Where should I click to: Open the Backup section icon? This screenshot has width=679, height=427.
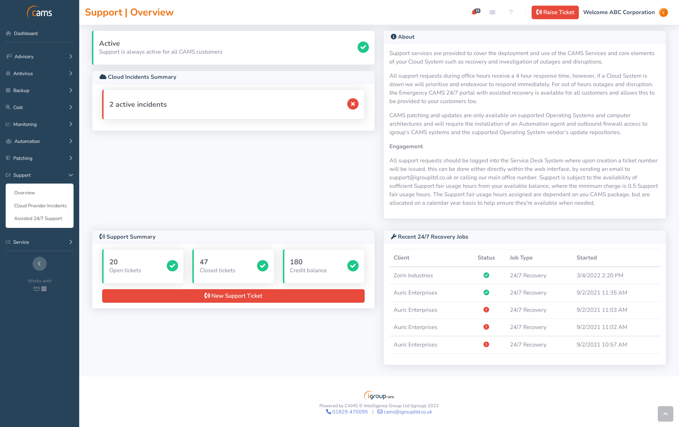point(8,90)
